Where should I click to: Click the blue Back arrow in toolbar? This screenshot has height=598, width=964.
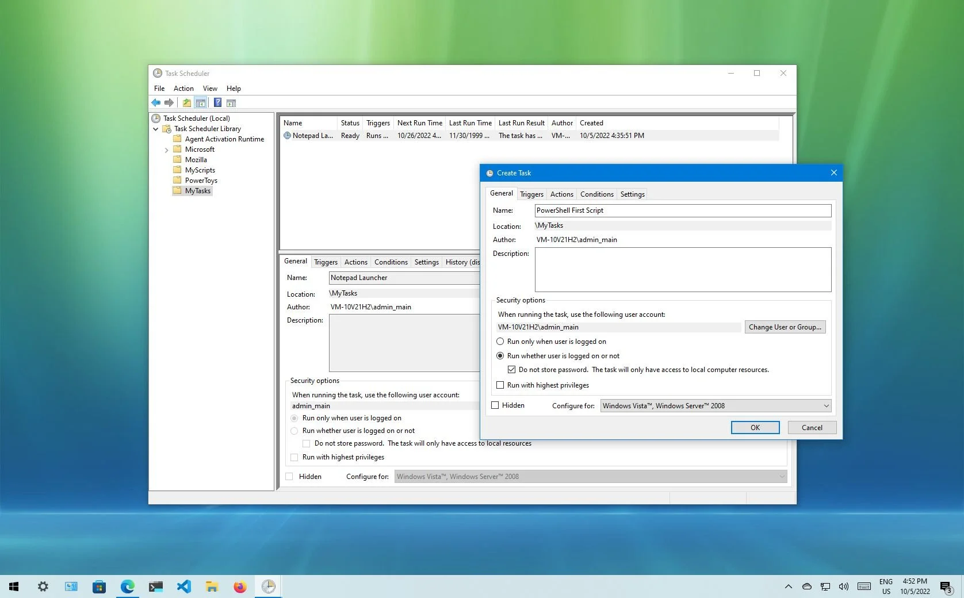pyautogui.click(x=156, y=103)
